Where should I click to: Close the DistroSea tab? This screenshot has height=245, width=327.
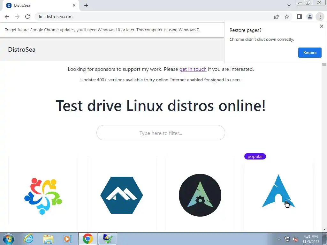coord(74,5)
